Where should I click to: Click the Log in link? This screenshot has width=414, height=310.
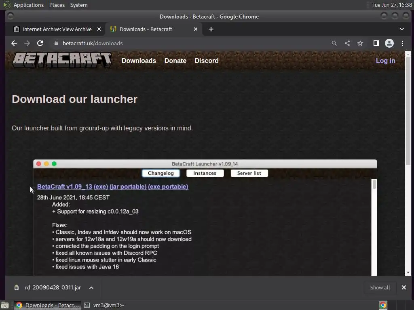point(385,61)
